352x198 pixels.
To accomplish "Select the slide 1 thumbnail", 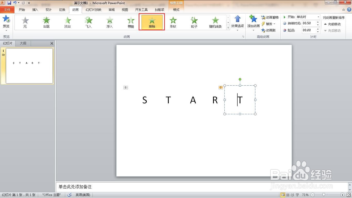I will tap(29, 66).
